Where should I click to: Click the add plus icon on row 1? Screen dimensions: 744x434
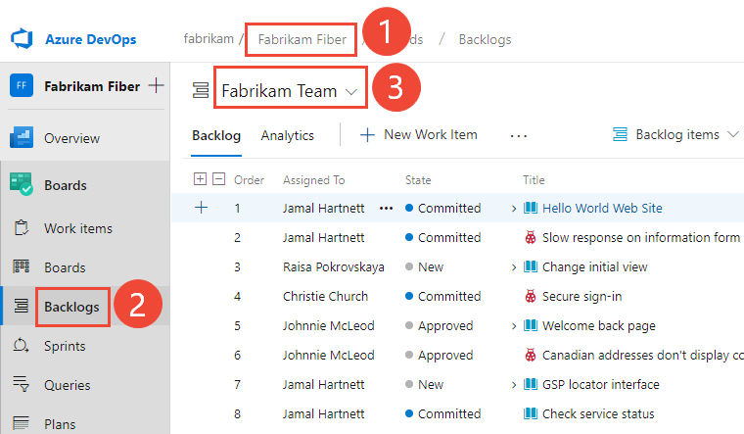coord(202,208)
